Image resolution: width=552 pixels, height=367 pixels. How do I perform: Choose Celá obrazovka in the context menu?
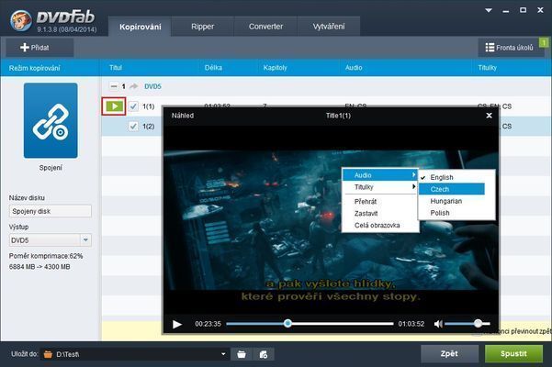380,226
